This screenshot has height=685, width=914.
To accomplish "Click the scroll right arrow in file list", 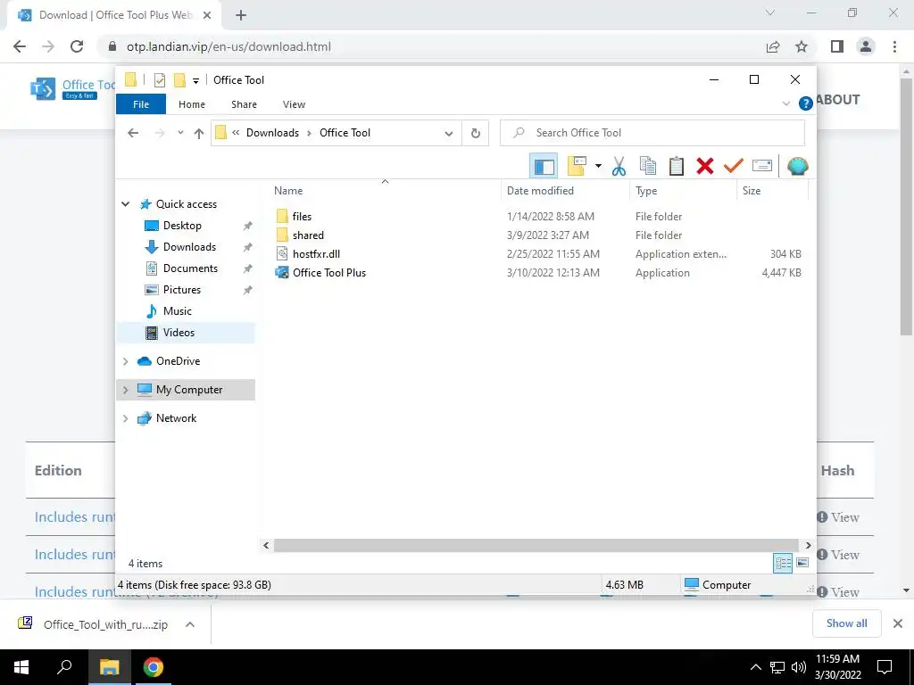I will click(808, 545).
